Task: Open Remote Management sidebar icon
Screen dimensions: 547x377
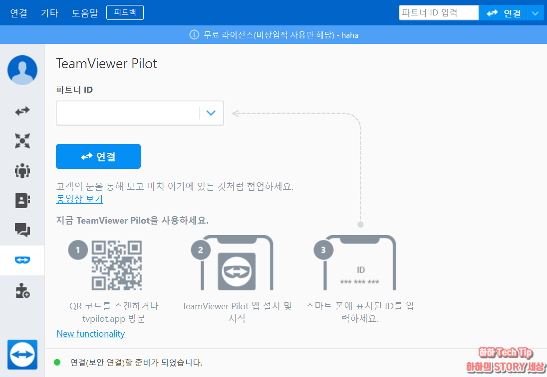Action: [x=22, y=141]
